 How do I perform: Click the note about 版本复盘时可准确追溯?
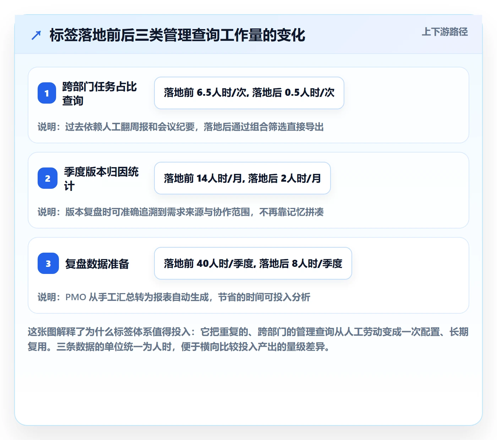click(x=181, y=212)
